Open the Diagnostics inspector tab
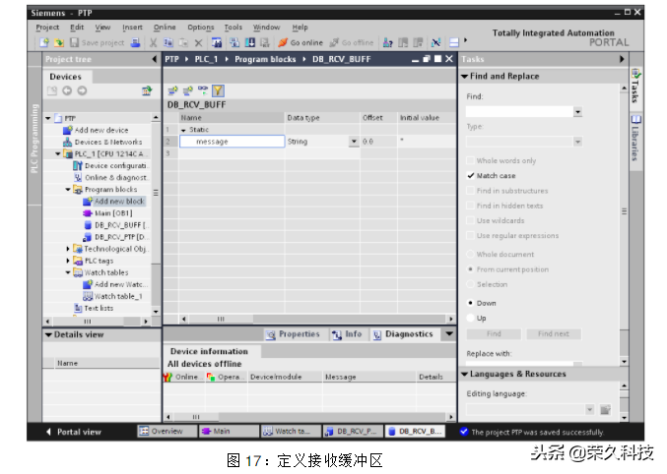Screen dimensions: 667x474 click(402, 334)
